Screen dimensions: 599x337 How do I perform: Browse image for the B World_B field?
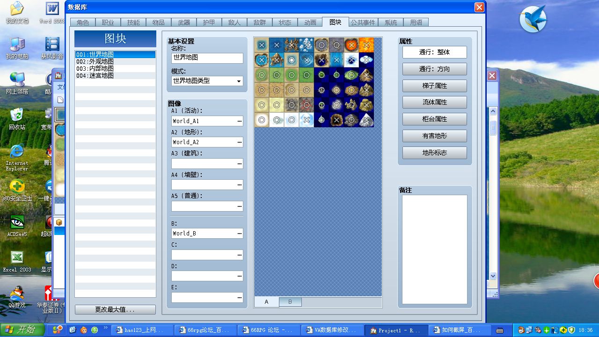tap(240, 233)
